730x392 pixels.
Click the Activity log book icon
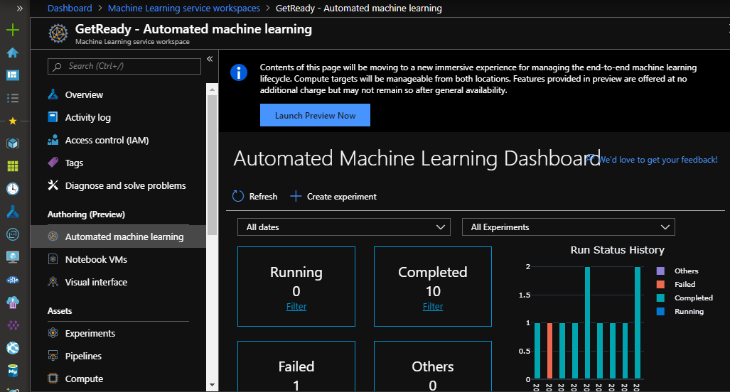[53, 116]
